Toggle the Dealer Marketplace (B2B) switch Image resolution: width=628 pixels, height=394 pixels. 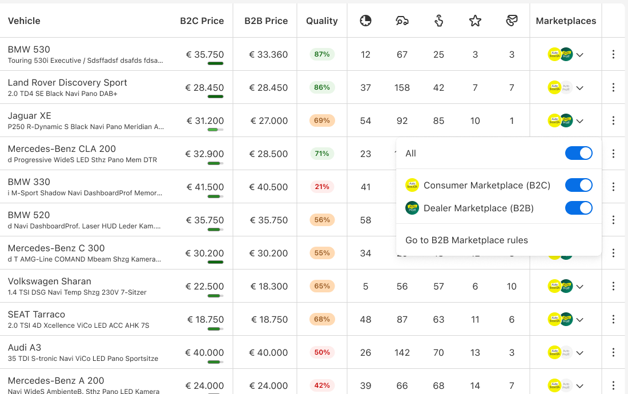point(579,208)
